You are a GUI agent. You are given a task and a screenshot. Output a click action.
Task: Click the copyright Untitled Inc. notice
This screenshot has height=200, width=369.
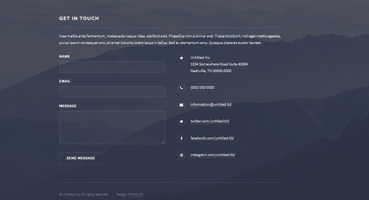[x=84, y=194]
